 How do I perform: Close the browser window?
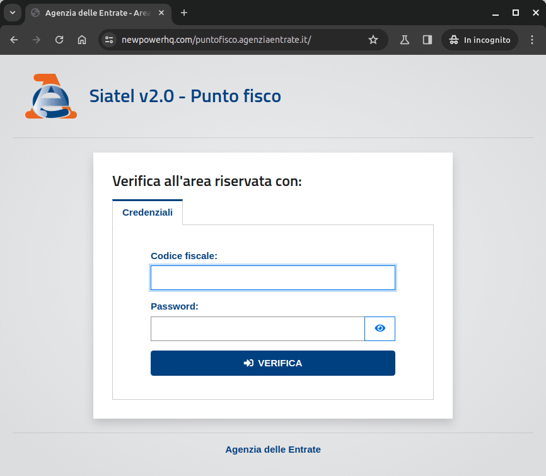536,13
